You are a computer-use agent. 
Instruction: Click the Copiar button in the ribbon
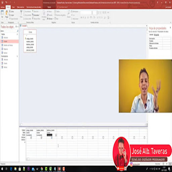[x=11, y=15]
